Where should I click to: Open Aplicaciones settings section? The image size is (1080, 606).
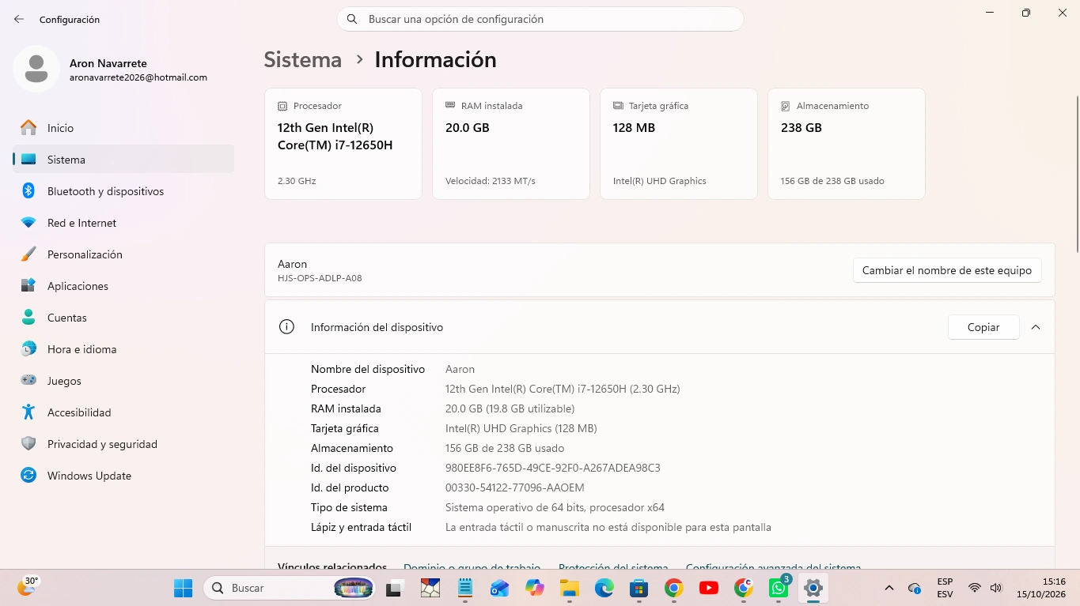tap(123, 286)
